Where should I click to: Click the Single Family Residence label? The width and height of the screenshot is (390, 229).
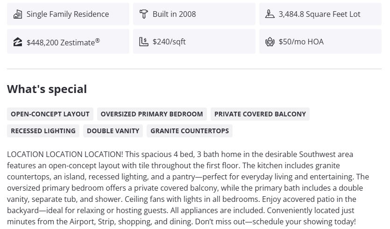point(68,14)
